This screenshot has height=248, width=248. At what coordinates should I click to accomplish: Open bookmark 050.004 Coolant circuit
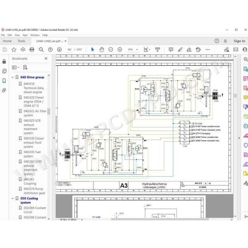(35, 210)
